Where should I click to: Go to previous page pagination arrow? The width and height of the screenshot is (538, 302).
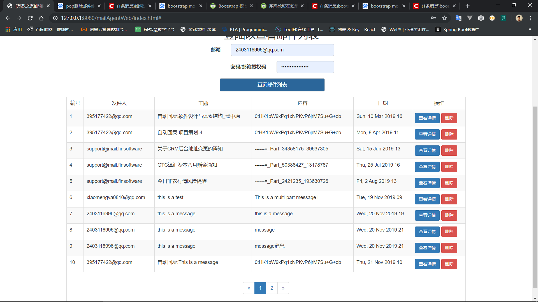(249, 288)
